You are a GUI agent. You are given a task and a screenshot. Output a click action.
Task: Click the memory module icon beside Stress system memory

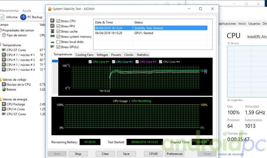point(52,36)
